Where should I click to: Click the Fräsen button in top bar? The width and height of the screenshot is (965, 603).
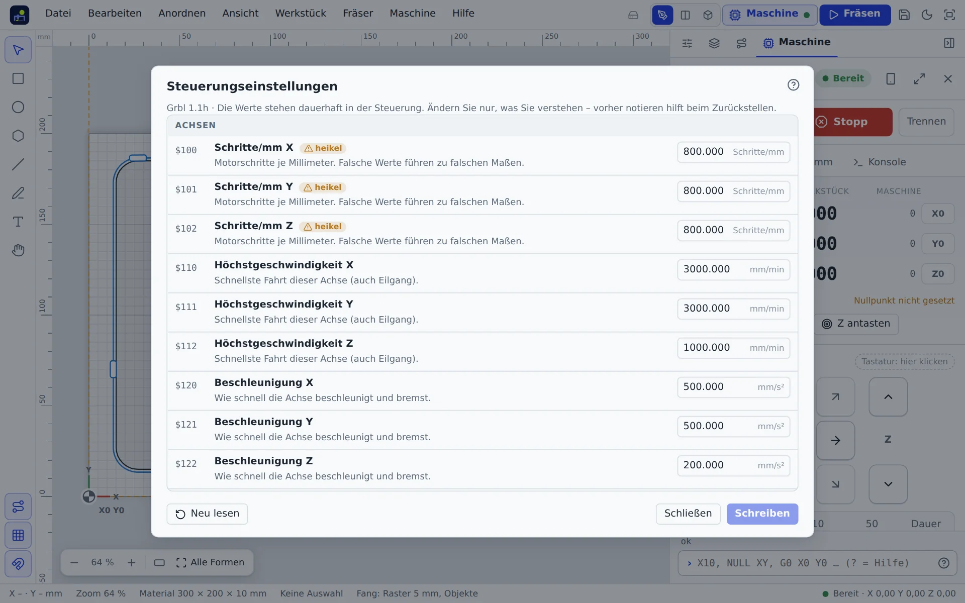click(855, 15)
